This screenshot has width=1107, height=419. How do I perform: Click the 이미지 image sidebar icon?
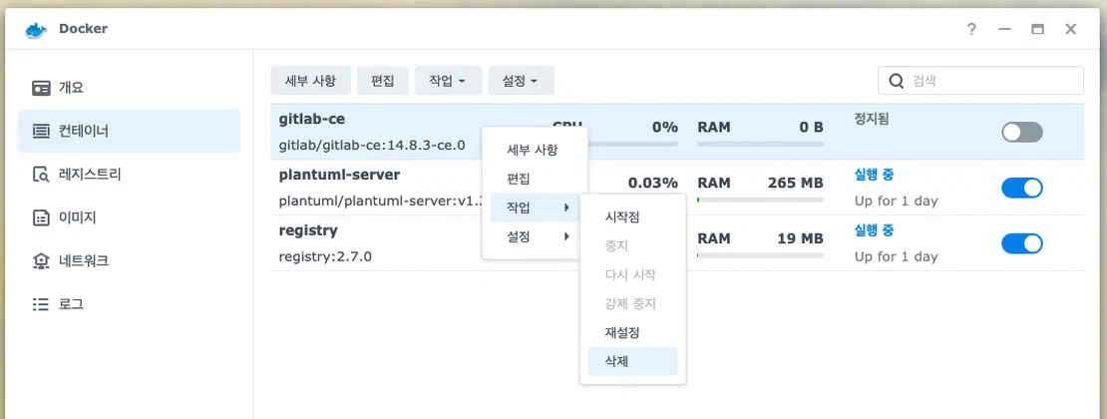(42, 217)
